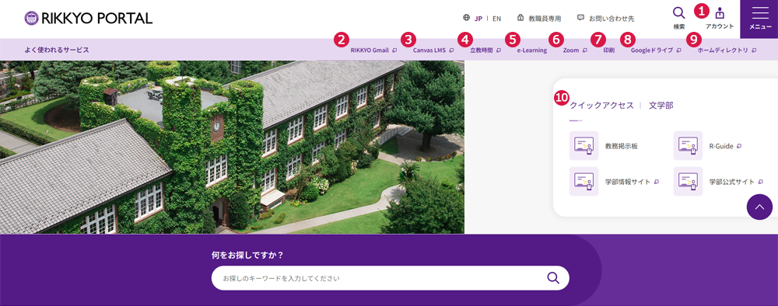Viewport: 778px width, 306px height.
Task: Click the speech bubble contact icon
Action: tap(580, 18)
